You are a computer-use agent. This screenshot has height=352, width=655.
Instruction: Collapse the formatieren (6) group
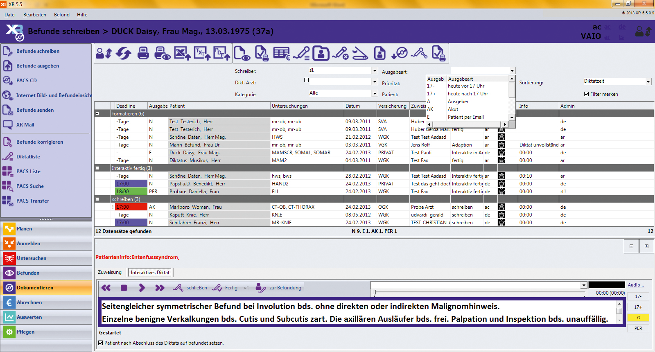(x=97, y=114)
